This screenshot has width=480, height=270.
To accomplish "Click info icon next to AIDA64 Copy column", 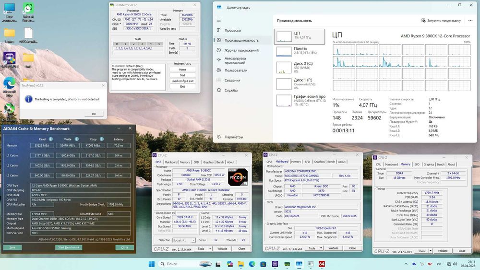I will [x=101, y=139].
